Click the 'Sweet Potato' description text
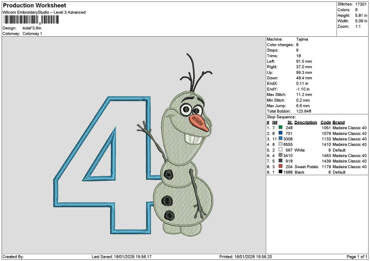 point(306,167)
